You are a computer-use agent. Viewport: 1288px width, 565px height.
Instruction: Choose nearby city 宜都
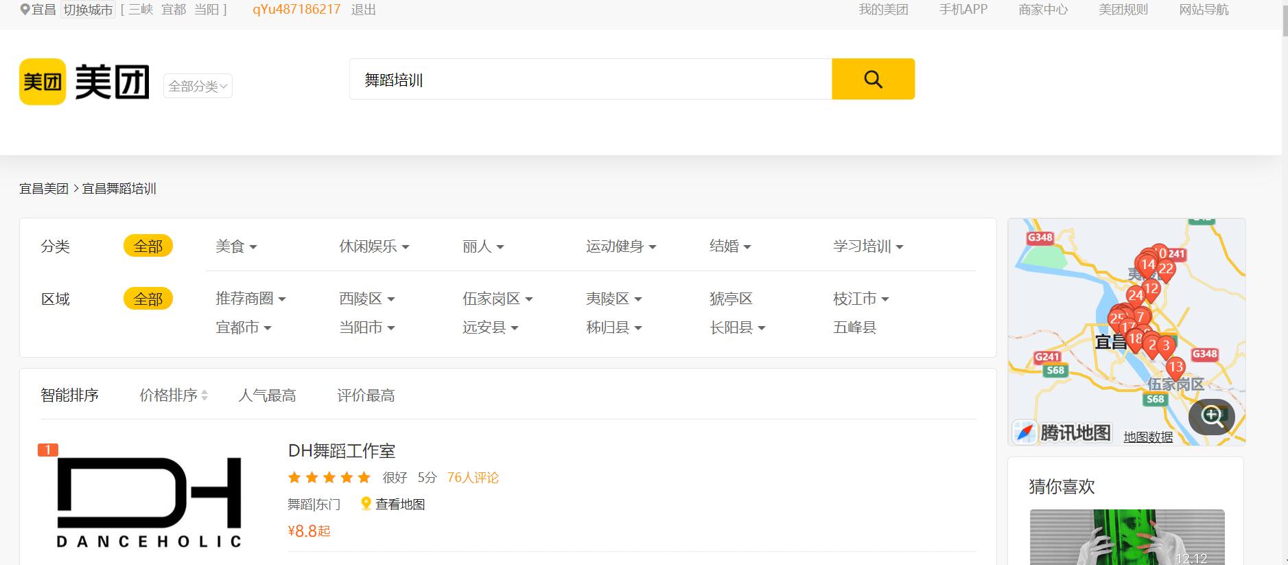tap(174, 10)
